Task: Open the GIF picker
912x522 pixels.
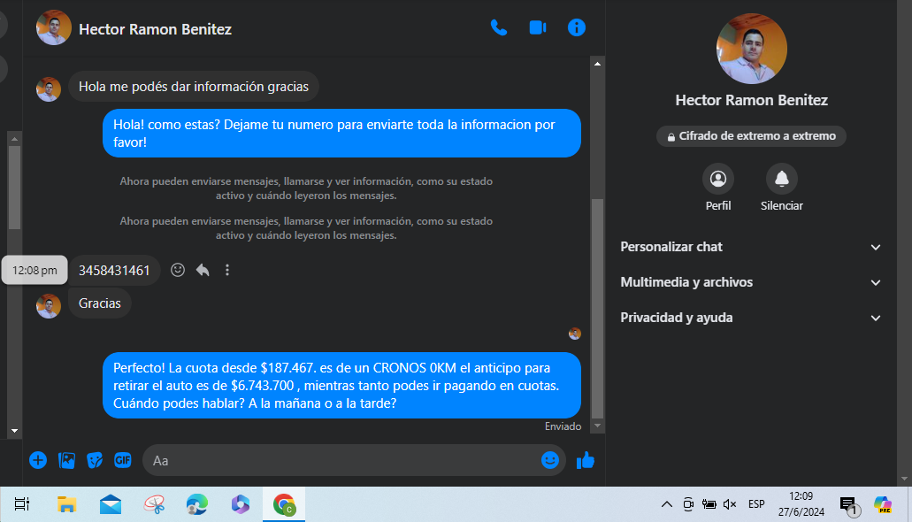Action: [123, 460]
